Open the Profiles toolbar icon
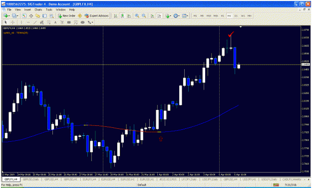Viewport: 312px width, 188px height. [x=14, y=16]
